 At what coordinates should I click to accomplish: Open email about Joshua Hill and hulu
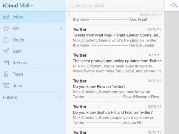coord(117,114)
